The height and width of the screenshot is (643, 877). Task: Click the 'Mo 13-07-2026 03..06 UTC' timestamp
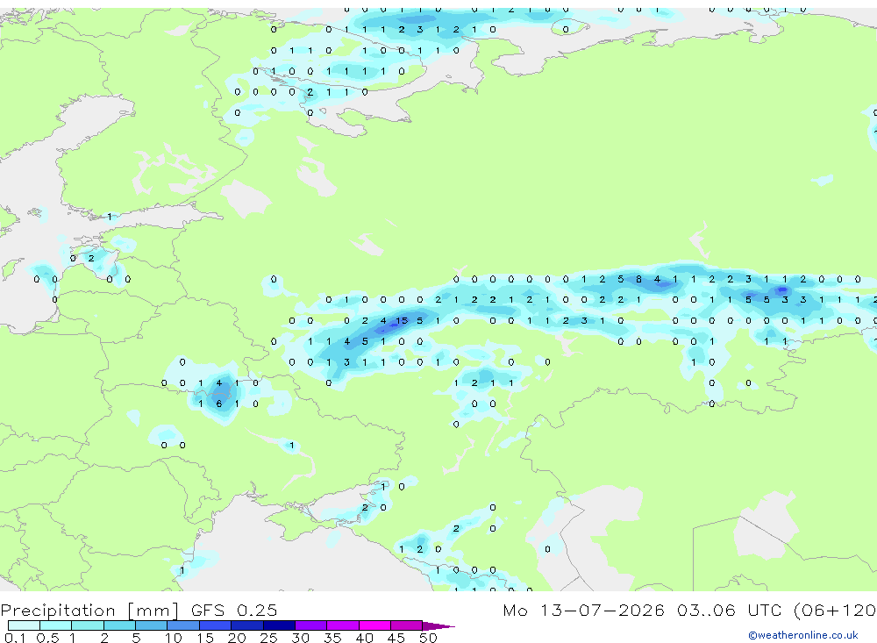pos(644,610)
